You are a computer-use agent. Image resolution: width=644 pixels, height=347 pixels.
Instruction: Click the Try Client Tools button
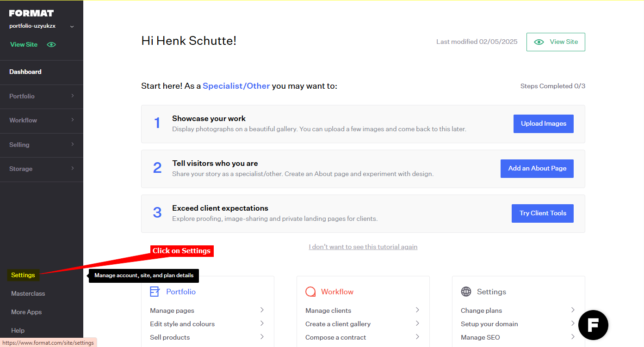[x=542, y=213]
